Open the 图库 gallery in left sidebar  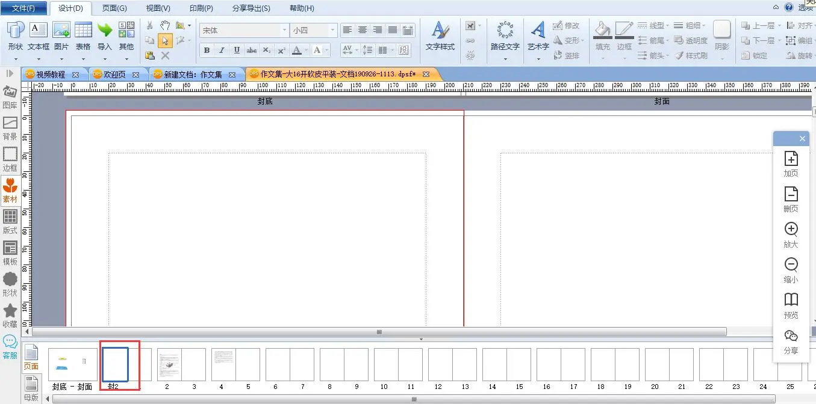10,97
